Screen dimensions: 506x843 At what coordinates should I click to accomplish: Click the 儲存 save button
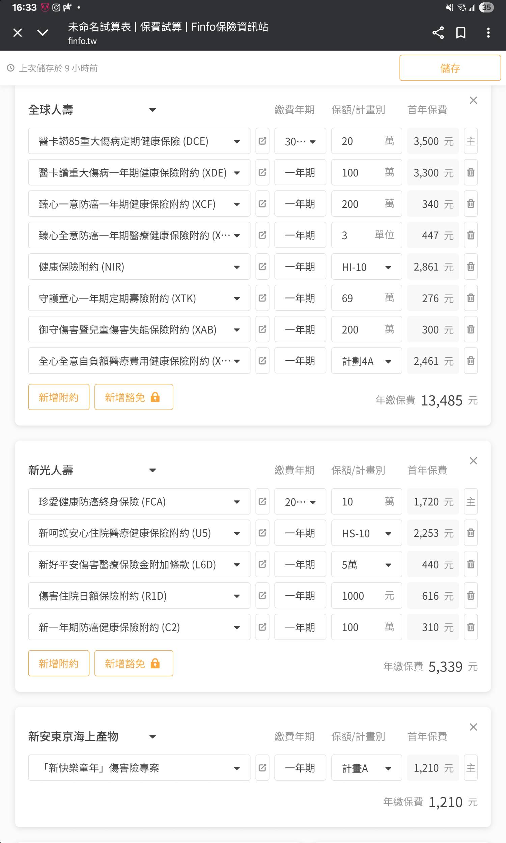[x=450, y=68]
